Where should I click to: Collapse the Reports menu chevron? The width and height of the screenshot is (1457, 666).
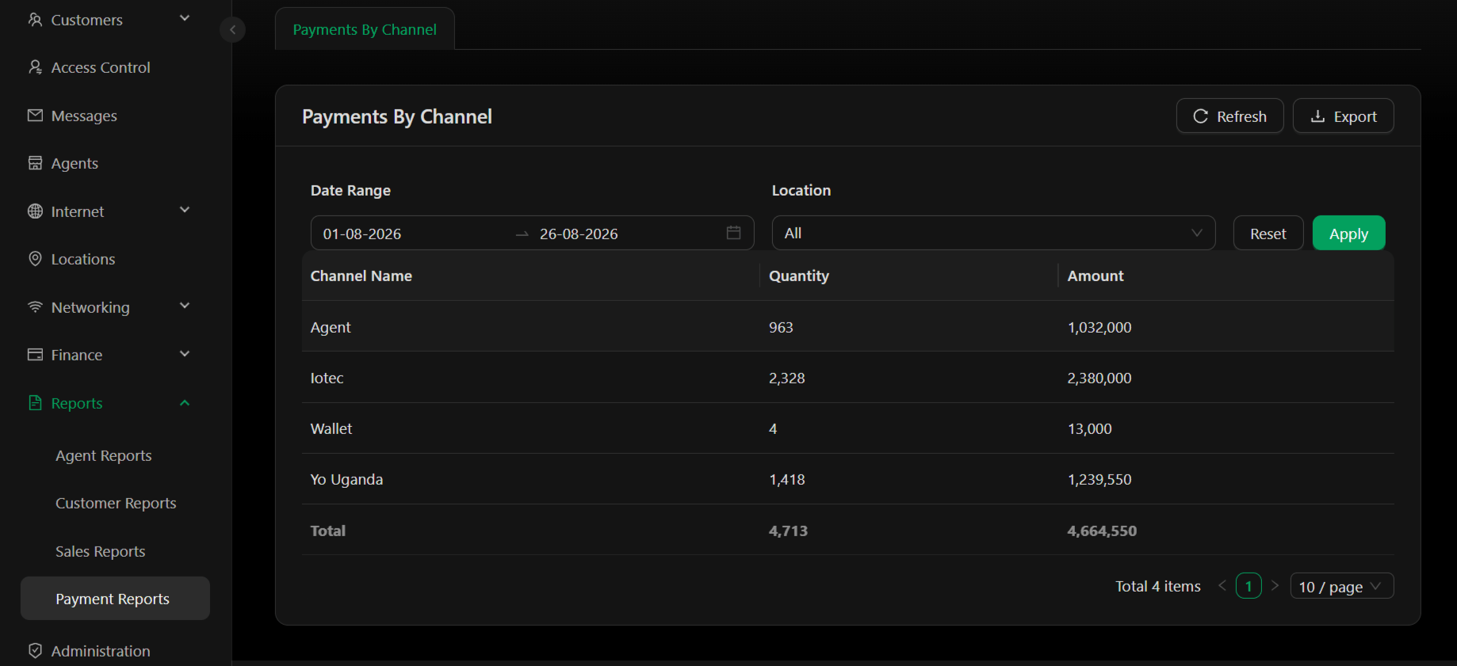[185, 403]
